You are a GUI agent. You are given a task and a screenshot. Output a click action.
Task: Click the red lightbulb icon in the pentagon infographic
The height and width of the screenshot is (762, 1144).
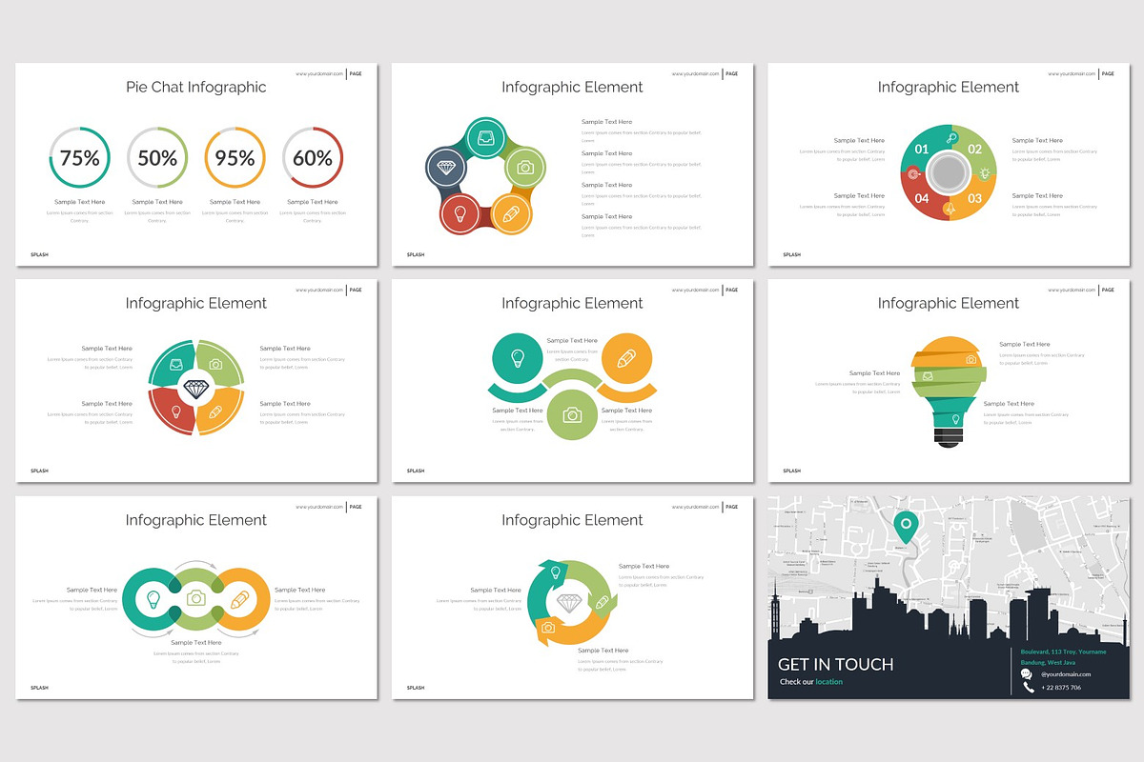(x=460, y=212)
